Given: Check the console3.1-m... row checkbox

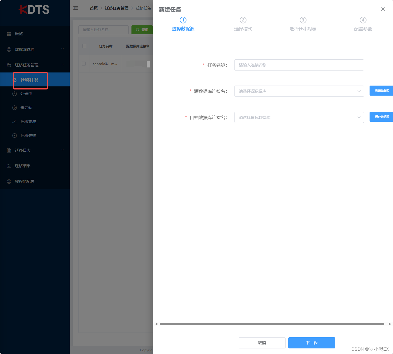Looking at the screenshot, I should 84,64.
